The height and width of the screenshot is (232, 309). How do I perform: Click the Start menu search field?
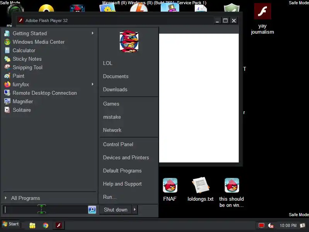45,210
